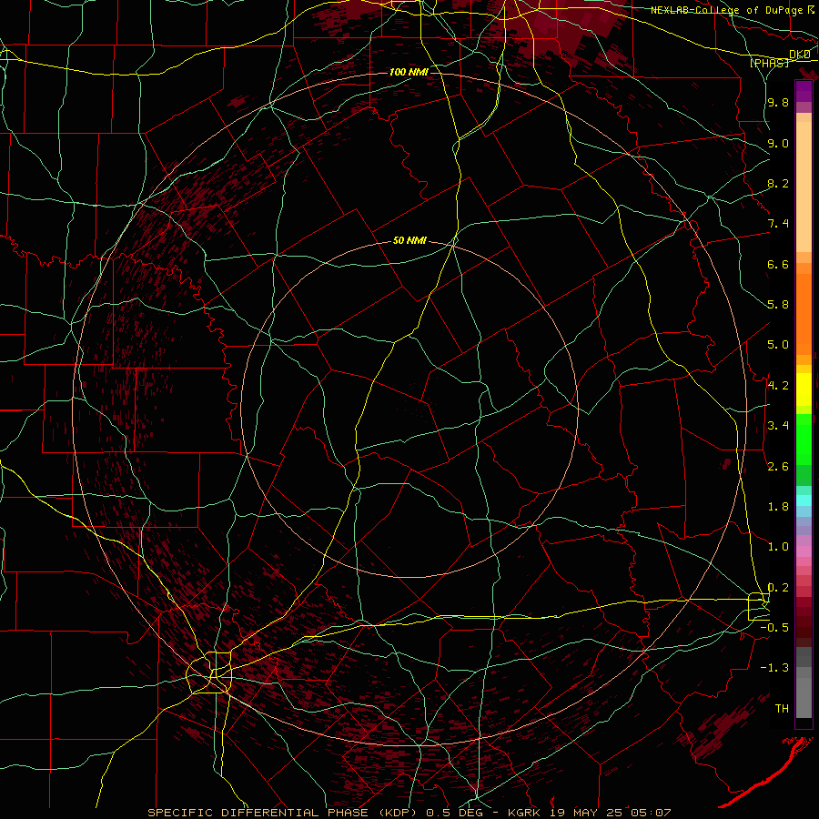The image size is (819, 819).
Task: Pick the cyan swatch beside 1.8
Action: coord(804,500)
